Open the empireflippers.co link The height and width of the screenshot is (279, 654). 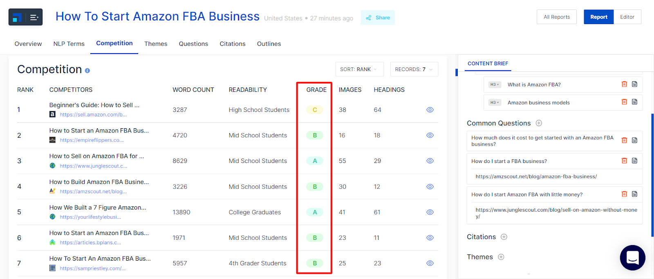(92, 140)
